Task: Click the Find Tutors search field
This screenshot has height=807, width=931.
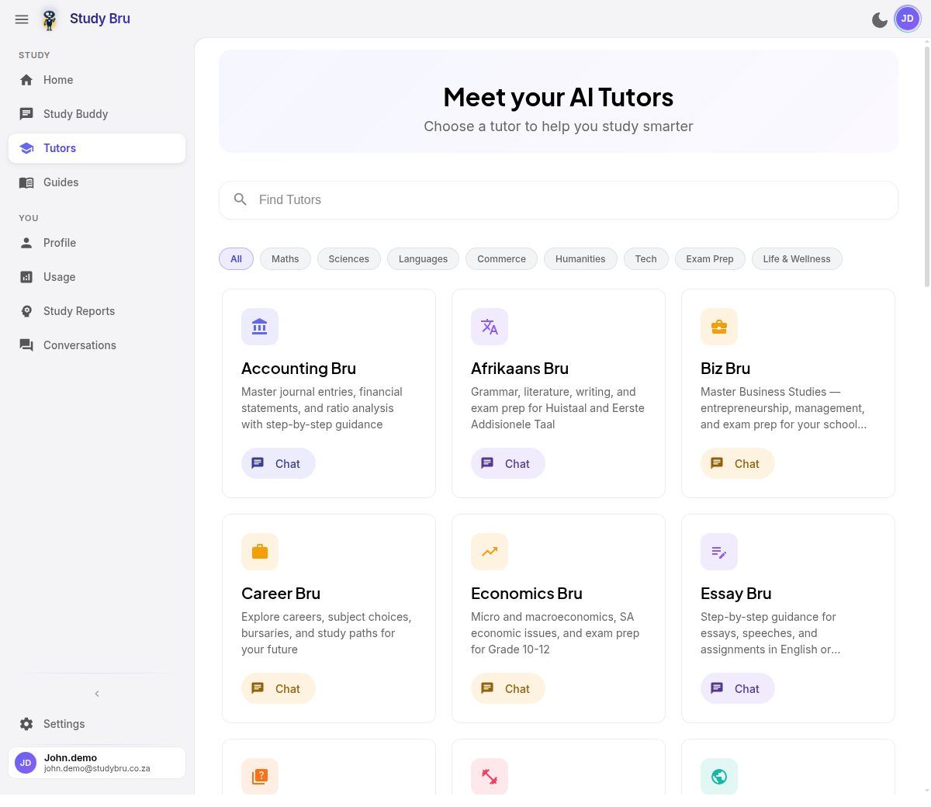Action: click(x=559, y=200)
